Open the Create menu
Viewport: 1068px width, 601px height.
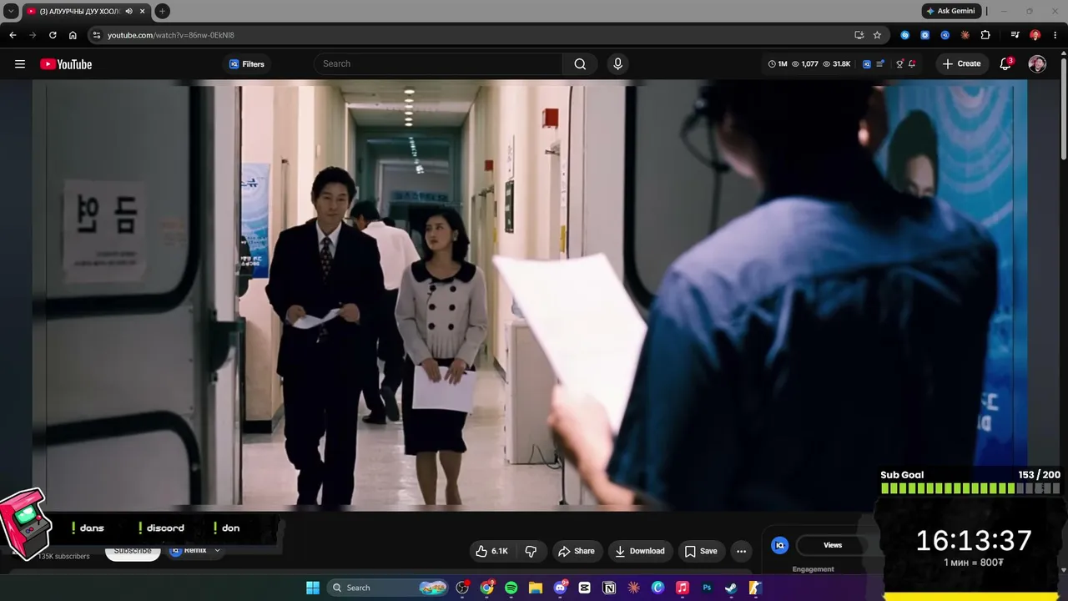(x=961, y=64)
